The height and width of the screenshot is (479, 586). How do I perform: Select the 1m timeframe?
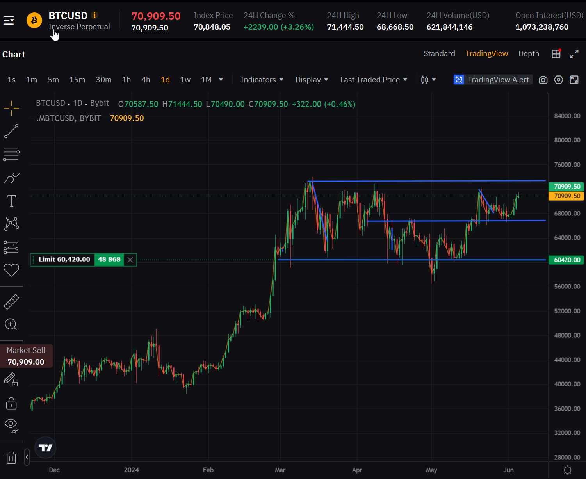32,80
